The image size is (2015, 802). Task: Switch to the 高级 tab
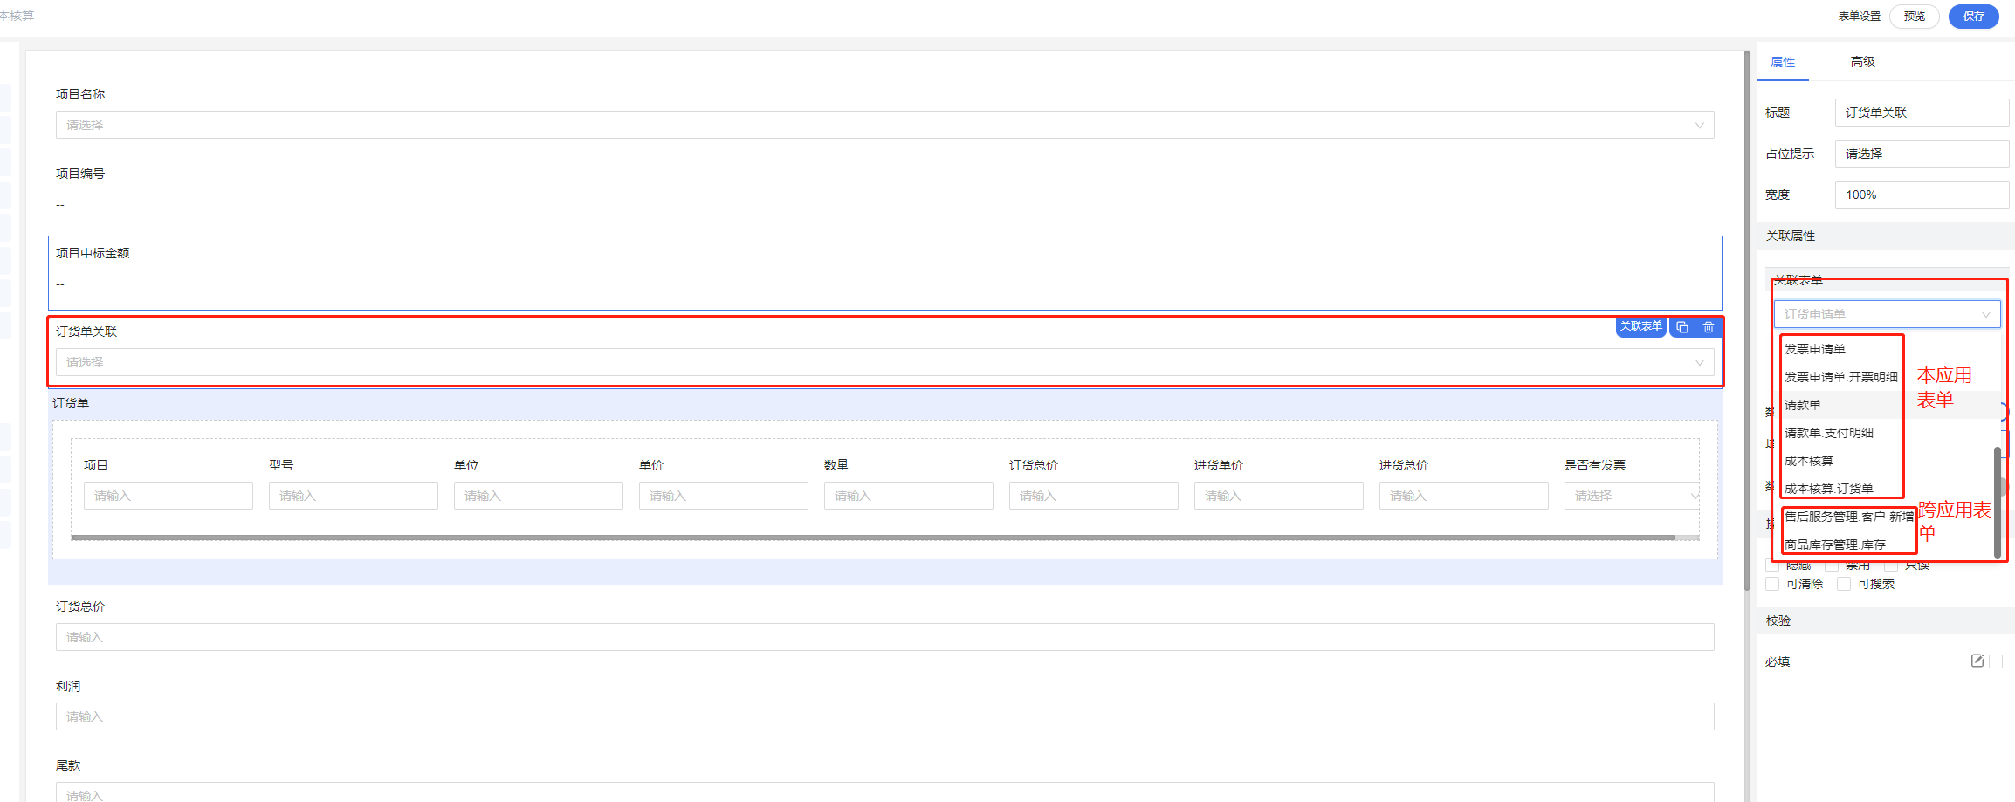pos(1862,62)
